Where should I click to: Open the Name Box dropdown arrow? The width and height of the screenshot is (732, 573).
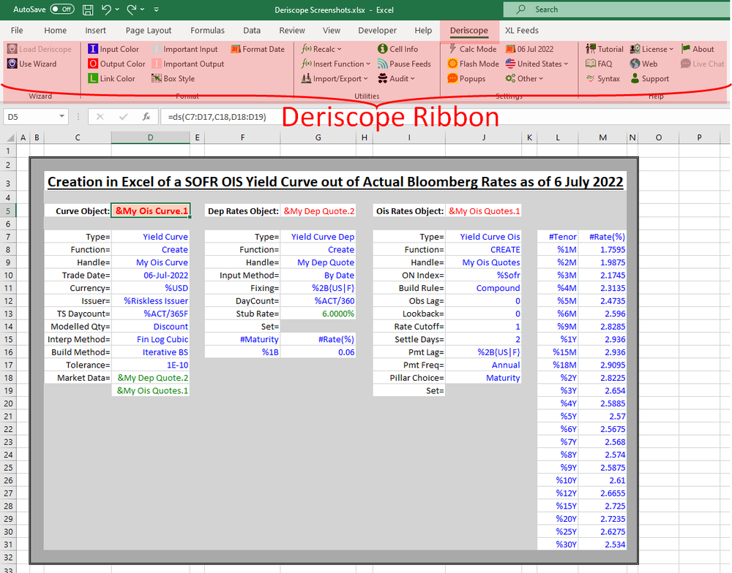61,116
